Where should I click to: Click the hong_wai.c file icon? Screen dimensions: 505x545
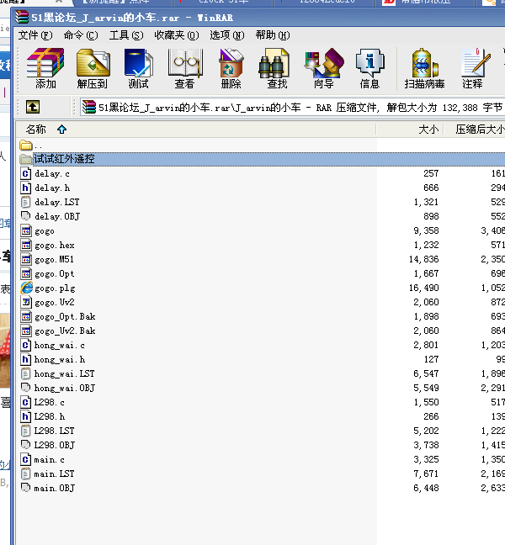pyautogui.click(x=25, y=345)
